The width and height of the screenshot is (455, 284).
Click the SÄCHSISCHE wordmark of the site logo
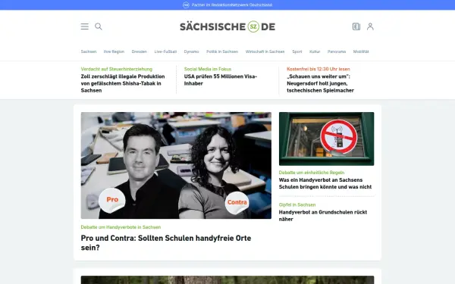click(x=212, y=27)
